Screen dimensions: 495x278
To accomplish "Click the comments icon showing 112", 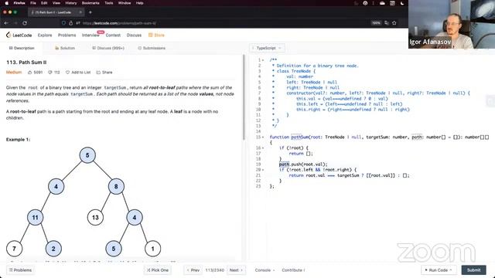I will pyautogui.click(x=49, y=72).
